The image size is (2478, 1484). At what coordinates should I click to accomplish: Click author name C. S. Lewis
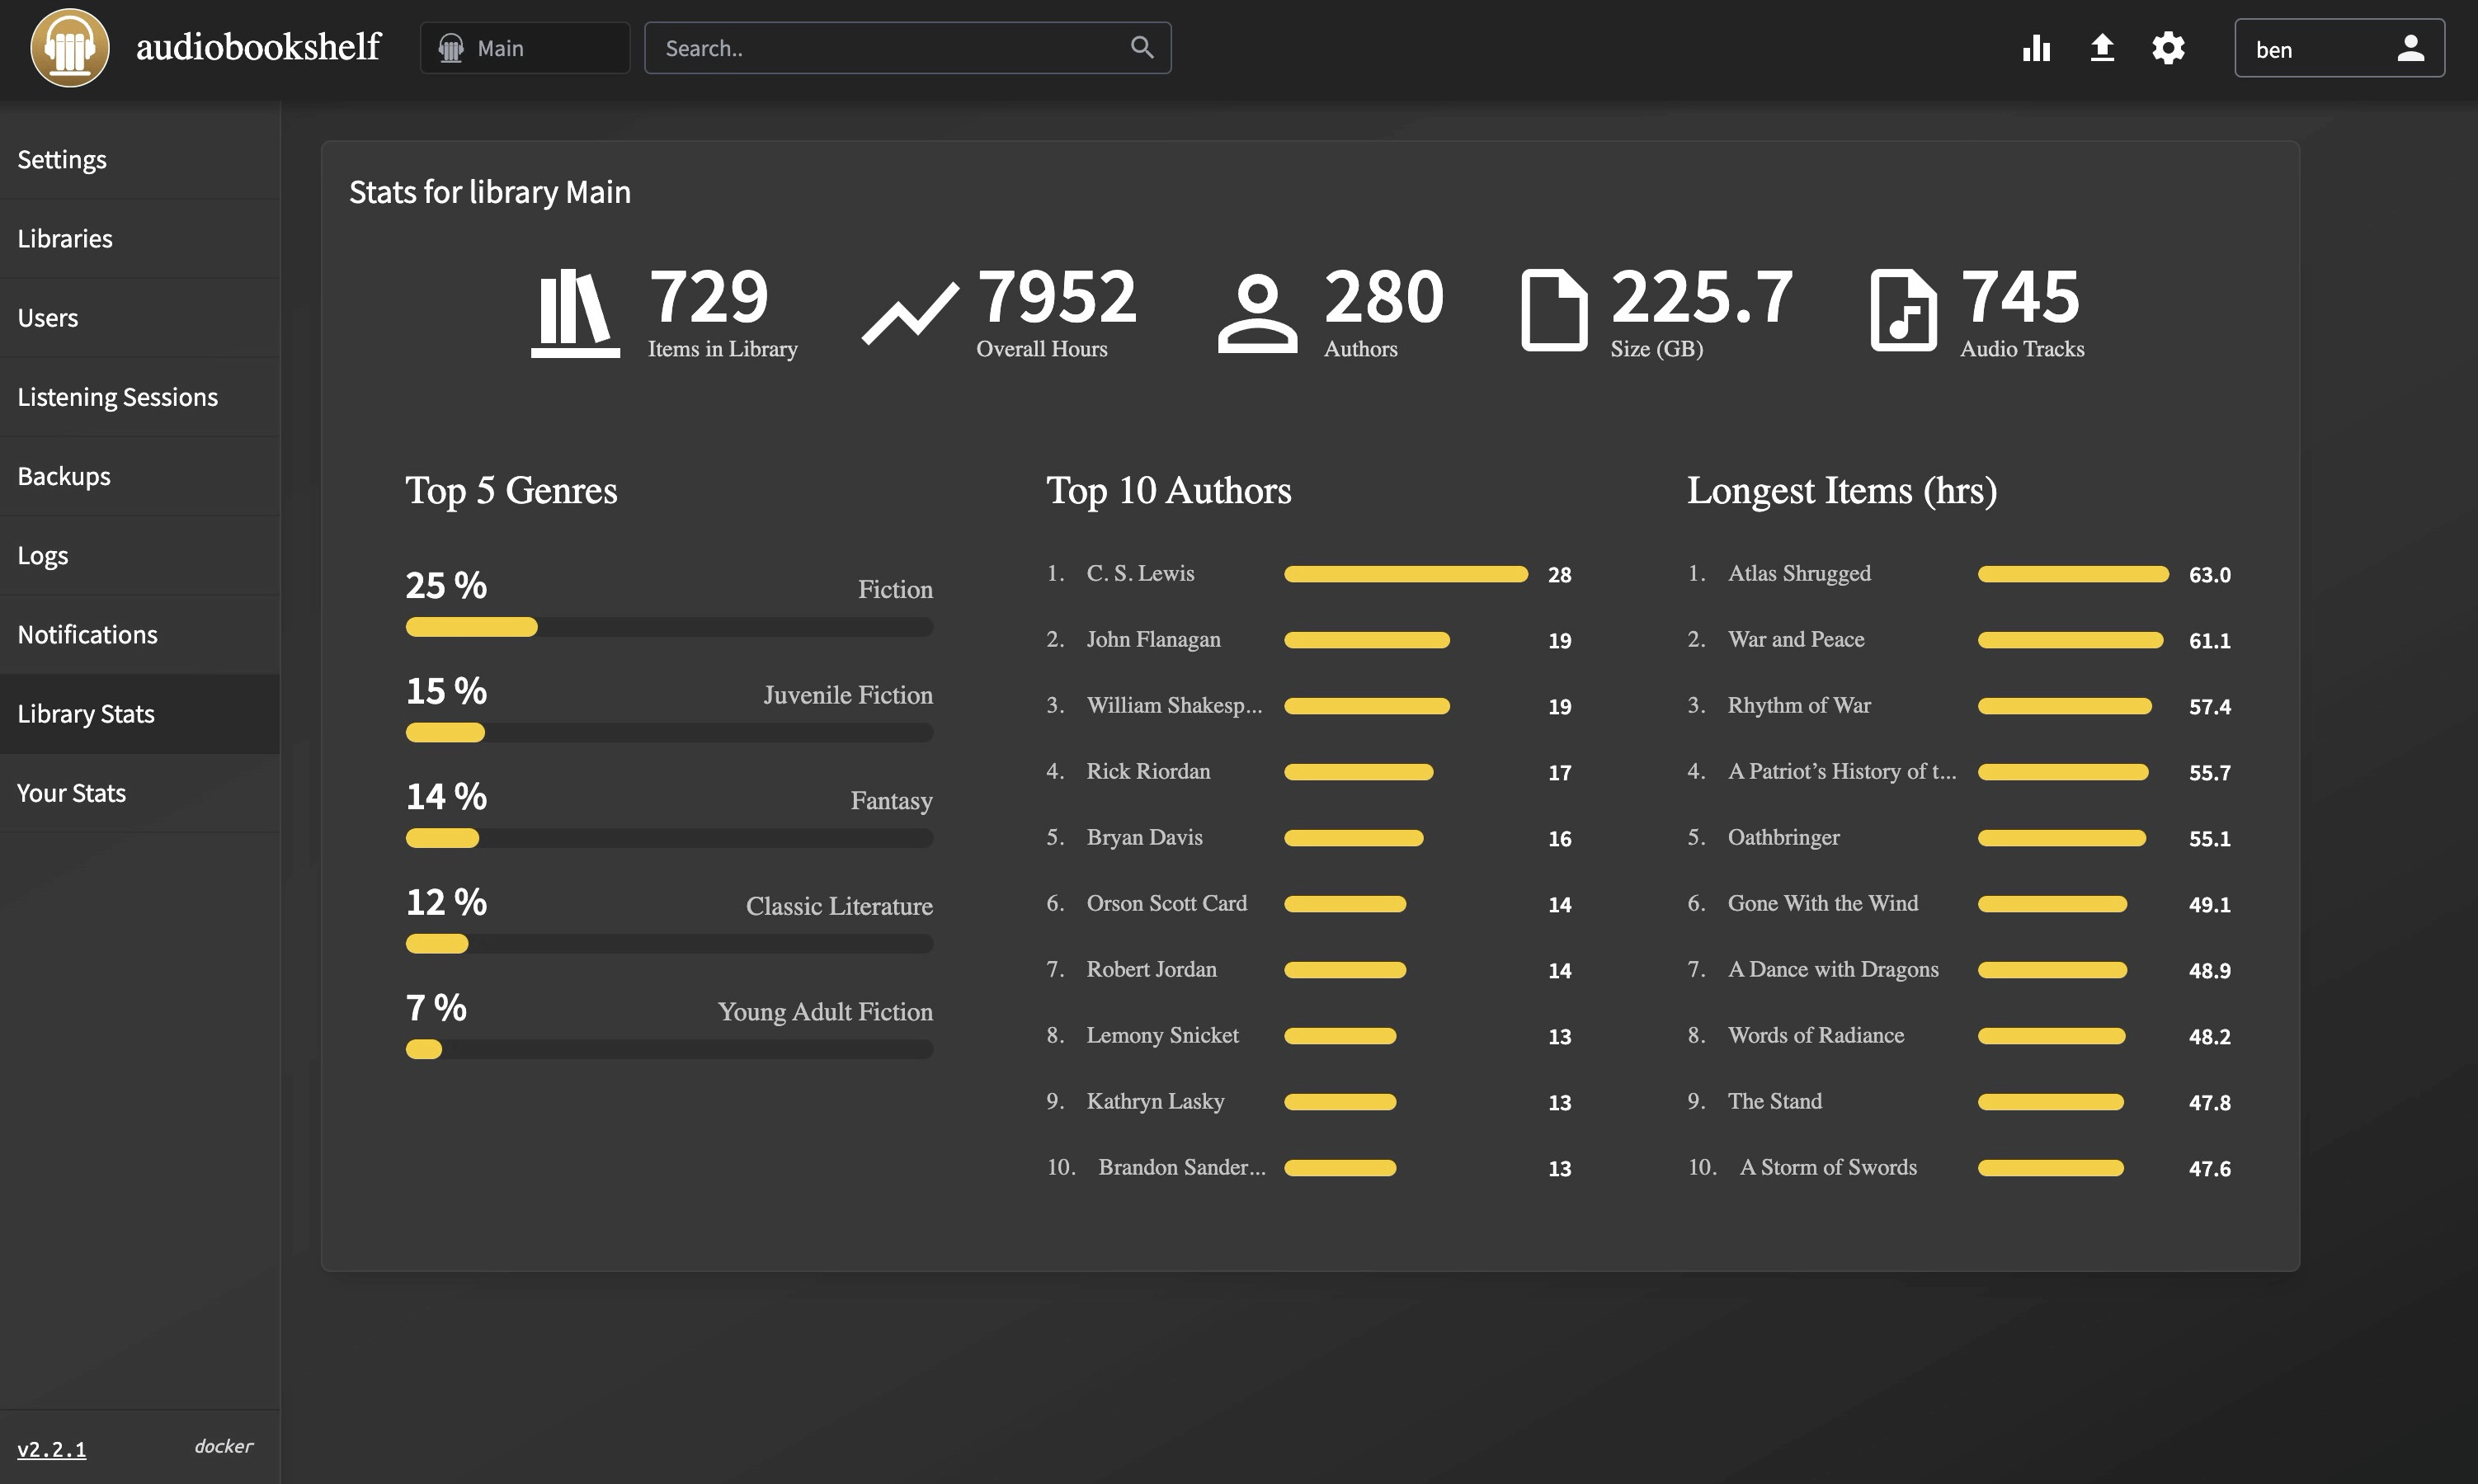click(x=1140, y=573)
